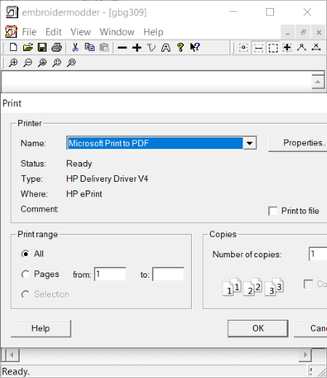This screenshot has height=378, width=327.
Task: Click the Print toolbar icon
Action: (x=57, y=47)
